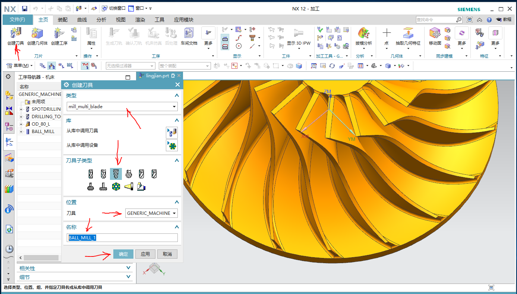Switch to the 视图 ribbon tab

click(121, 20)
